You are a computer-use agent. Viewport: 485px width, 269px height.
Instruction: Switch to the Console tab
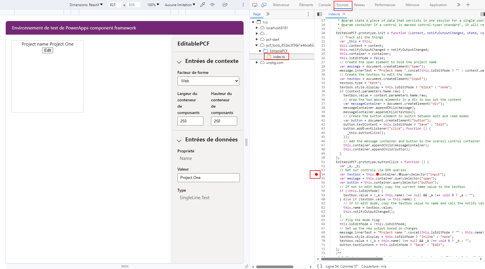[324, 5]
